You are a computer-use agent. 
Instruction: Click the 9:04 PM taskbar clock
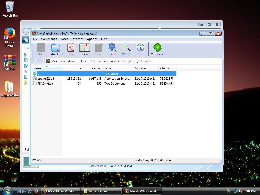tap(250, 191)
